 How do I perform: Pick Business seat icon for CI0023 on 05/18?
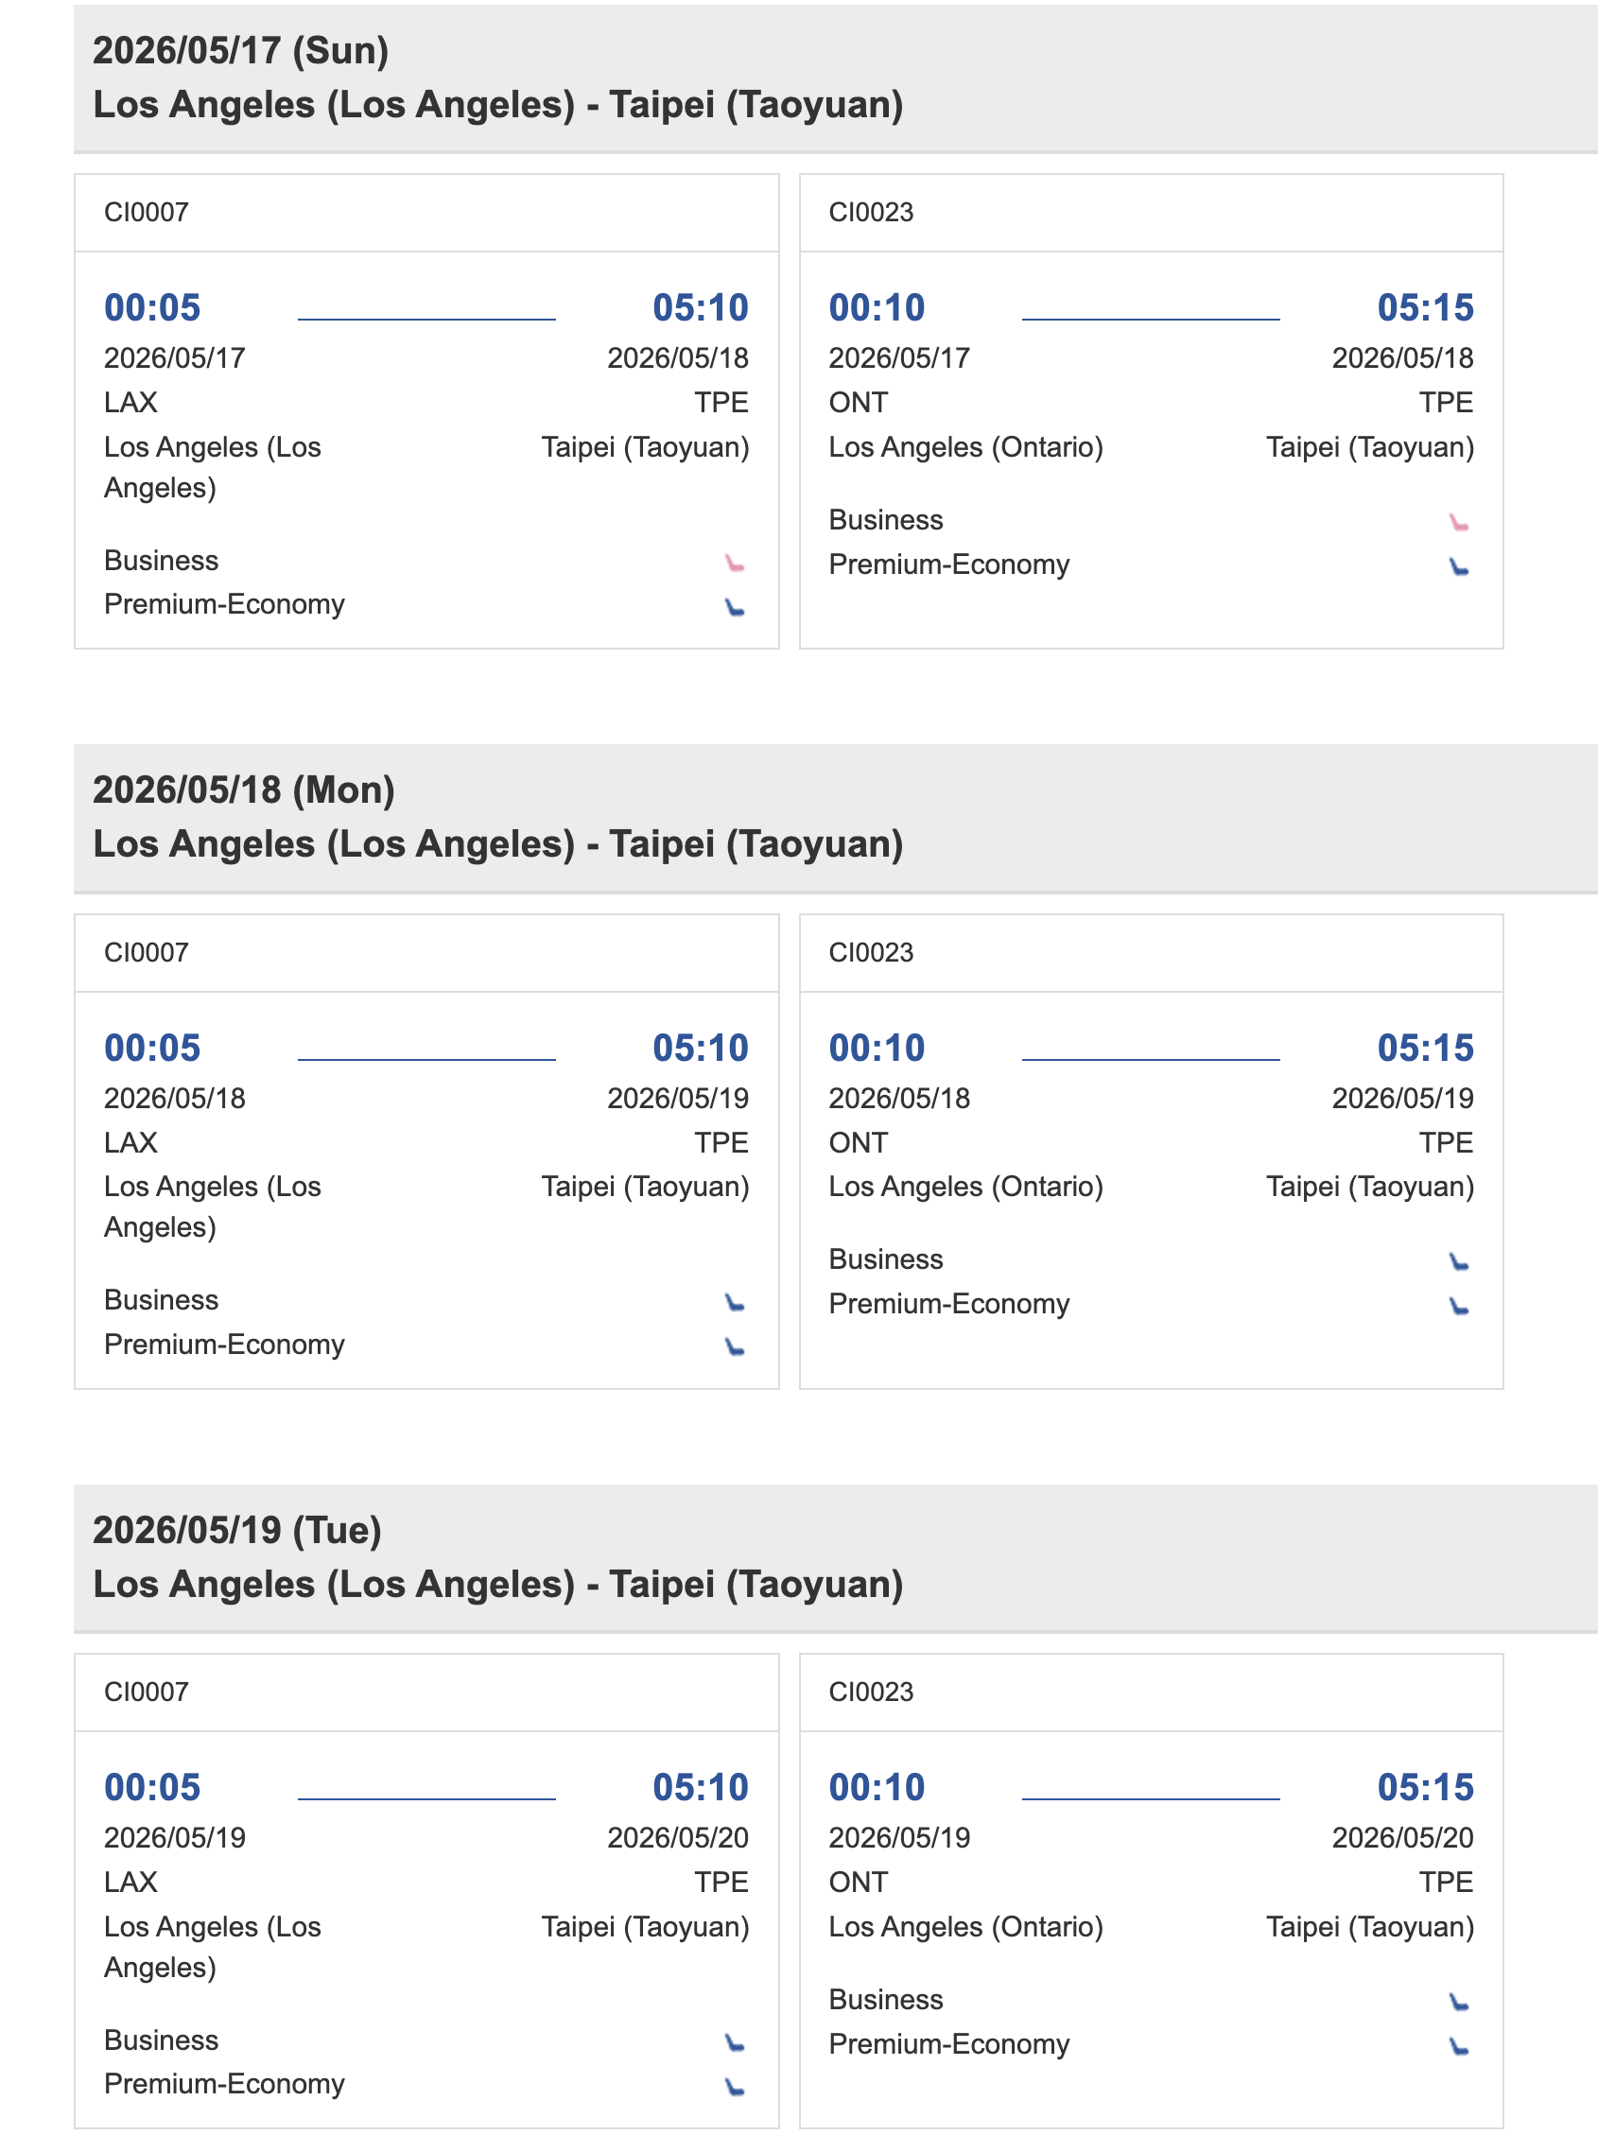[1459, 1262]
